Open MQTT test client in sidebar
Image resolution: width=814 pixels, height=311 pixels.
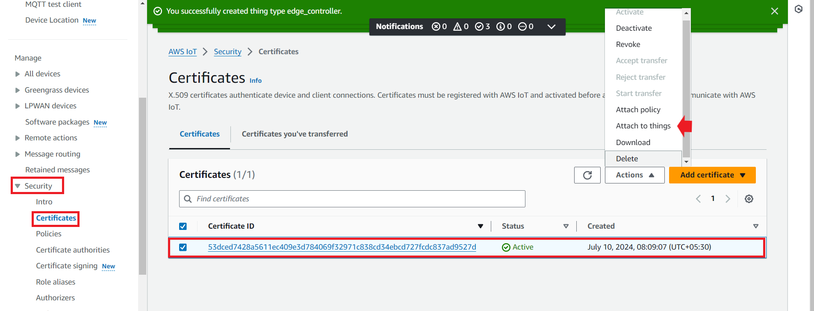[53, 4]
